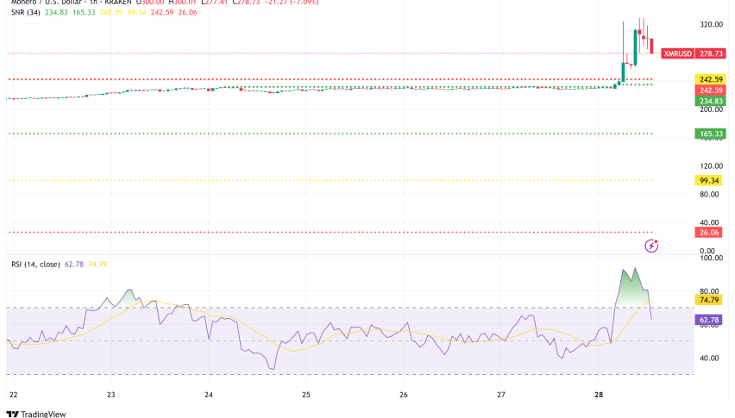Click the purple lightning bolt alert icon

point(651,246)
